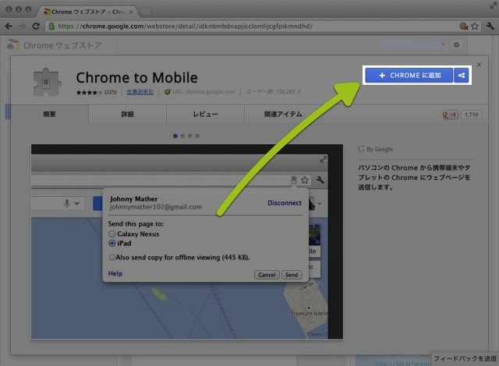Click the extension preview screenshot
The width and height of the screenshot is (499, 366).
187,241
